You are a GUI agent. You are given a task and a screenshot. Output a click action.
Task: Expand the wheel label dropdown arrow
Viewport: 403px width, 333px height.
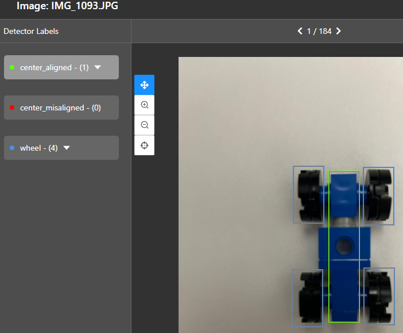[67, 148]
